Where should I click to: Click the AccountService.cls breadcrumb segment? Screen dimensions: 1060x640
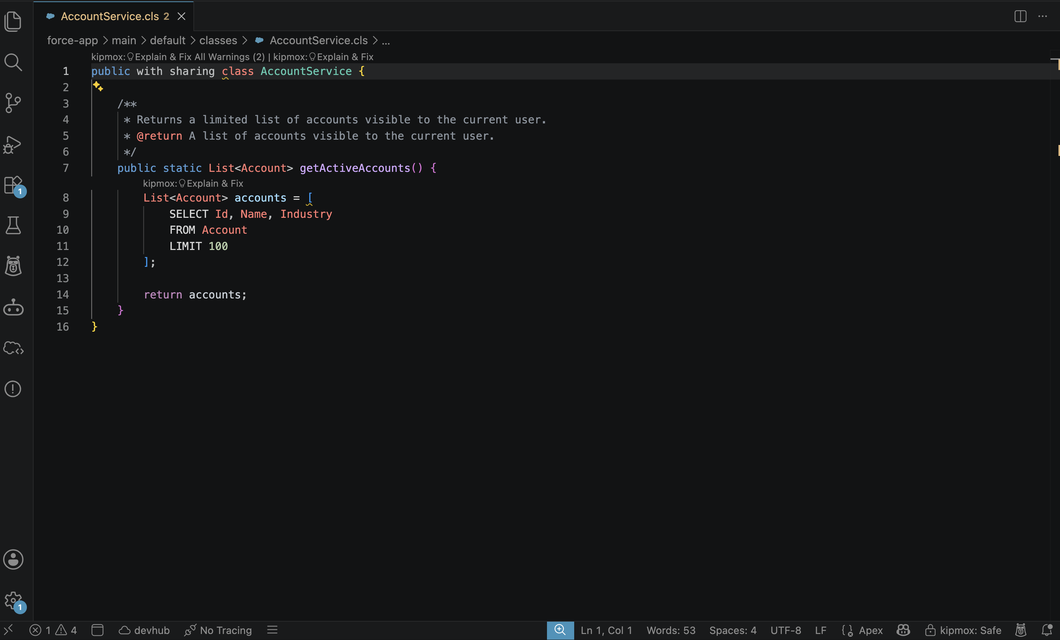coord(318,40)
